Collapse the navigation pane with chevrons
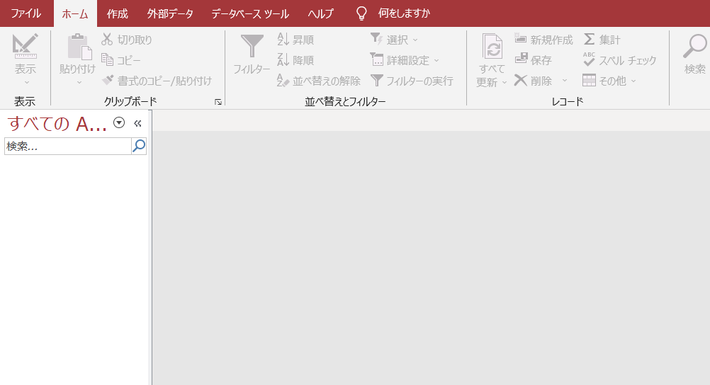Screen dimensions: 710x385 137,123
